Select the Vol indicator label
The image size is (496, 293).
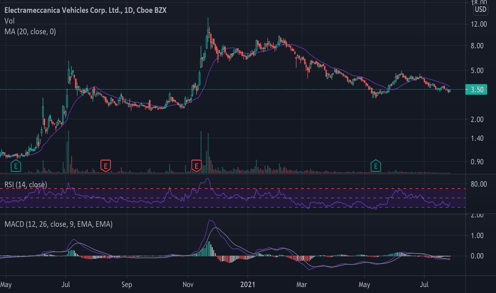click(x=10, y=21)
